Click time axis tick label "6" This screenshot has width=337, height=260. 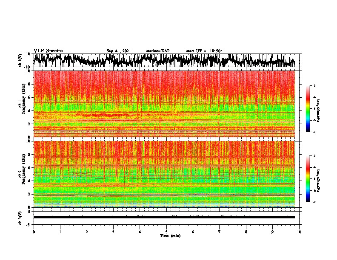193,232
